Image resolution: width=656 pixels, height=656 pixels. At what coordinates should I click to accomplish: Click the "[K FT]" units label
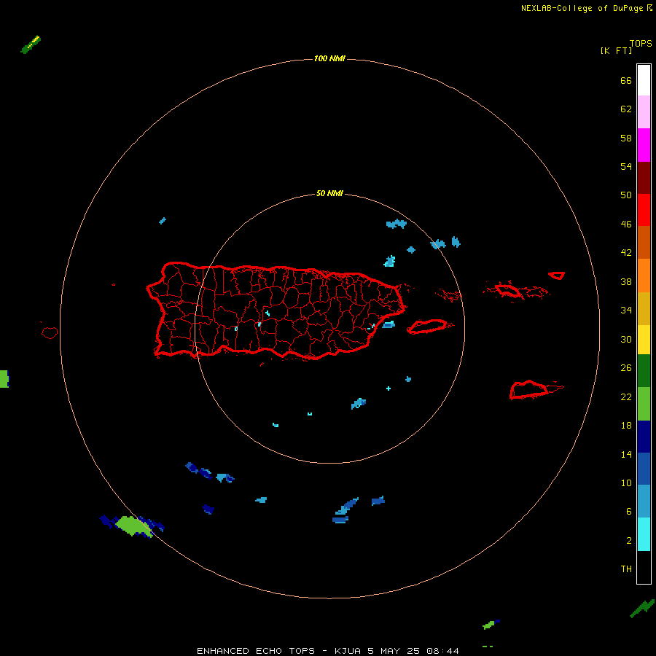(x=616, y=50)
